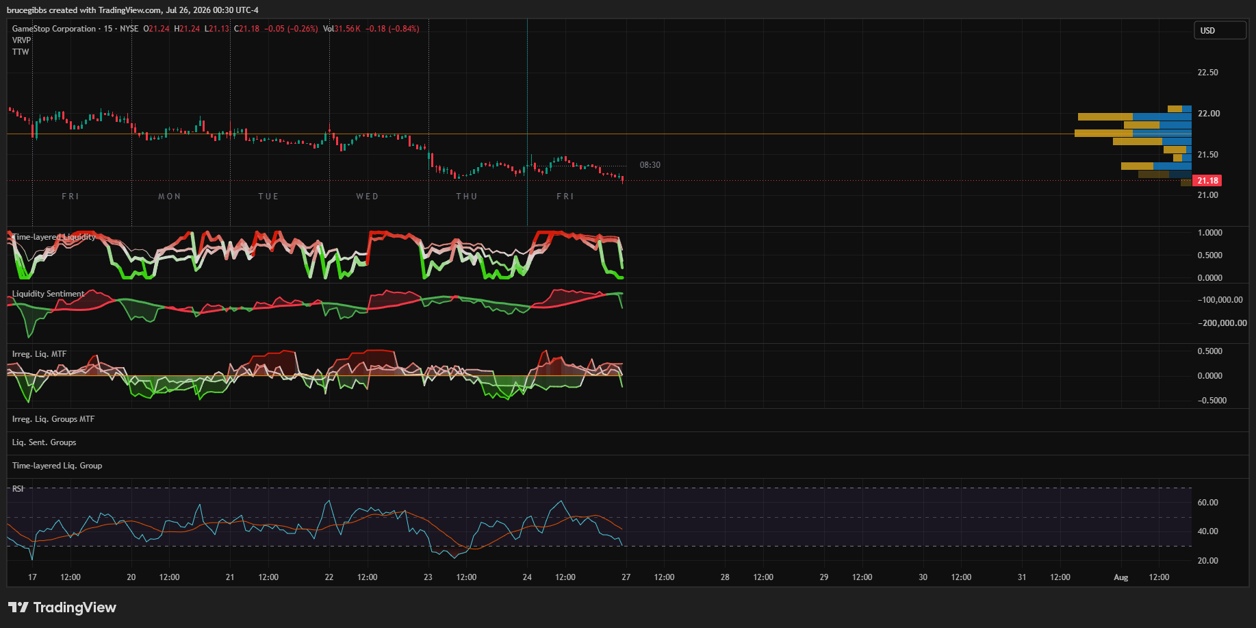
Task: Click the −100,000.00 scale label
Action: tap(1220, 300)
